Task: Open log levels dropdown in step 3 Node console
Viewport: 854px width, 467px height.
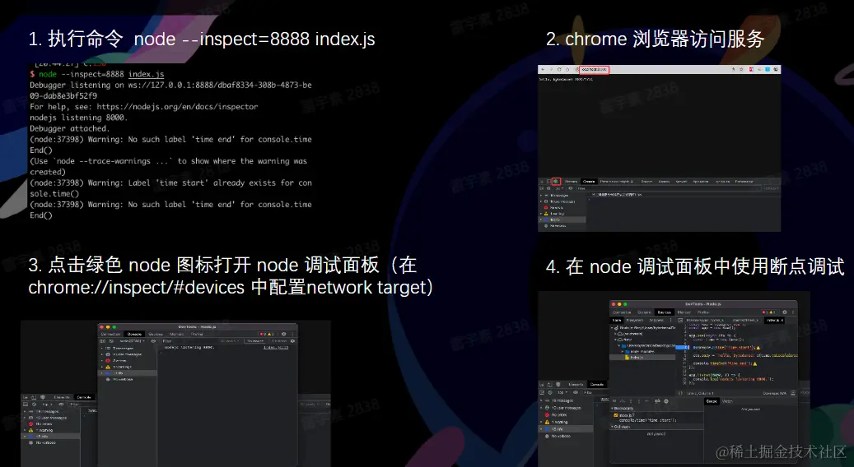Action: (x=230, y=341)
